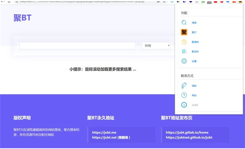Click the 功能 section heading in popup
This screenshot has height=149, width=245.
coord(184,13)
